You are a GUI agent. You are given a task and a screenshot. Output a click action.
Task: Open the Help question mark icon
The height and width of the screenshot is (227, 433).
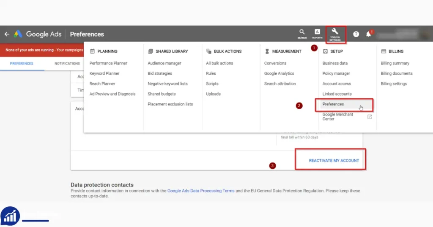pyautogui.click(x=356, y=34)
